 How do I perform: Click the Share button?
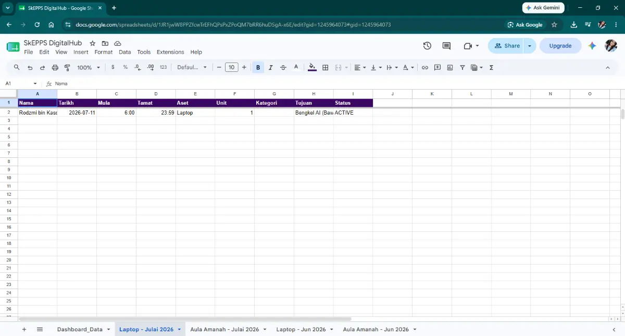[x=507, y=46]
